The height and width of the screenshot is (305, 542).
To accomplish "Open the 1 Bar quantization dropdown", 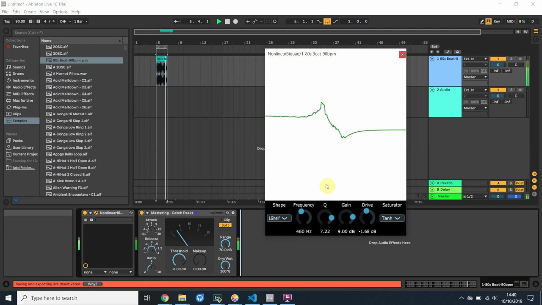I will click(x=81, y=21).
